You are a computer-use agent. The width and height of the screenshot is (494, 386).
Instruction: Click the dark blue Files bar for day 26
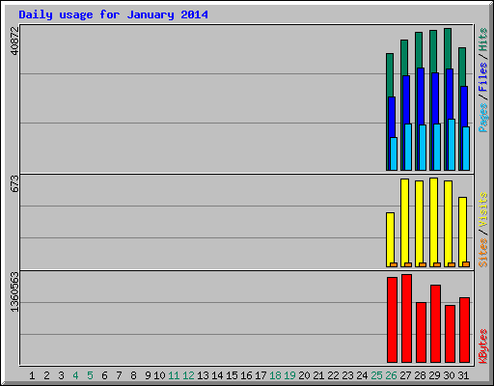click(x=392, y=117)
